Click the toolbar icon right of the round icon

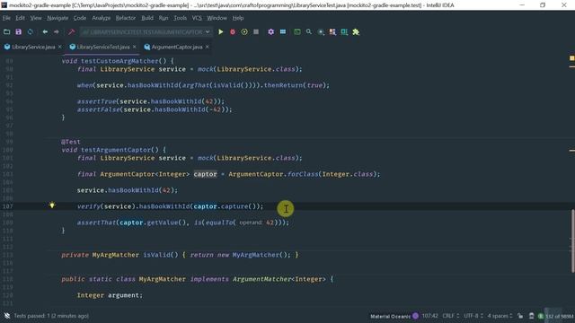click(x=332, y=32)
